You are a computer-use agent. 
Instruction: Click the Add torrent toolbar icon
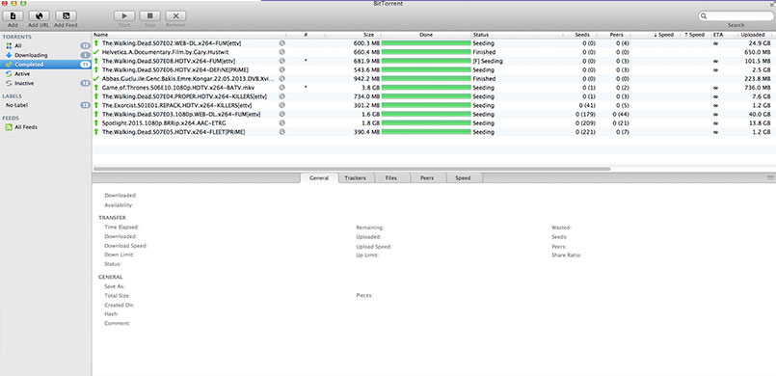(13, 16)
